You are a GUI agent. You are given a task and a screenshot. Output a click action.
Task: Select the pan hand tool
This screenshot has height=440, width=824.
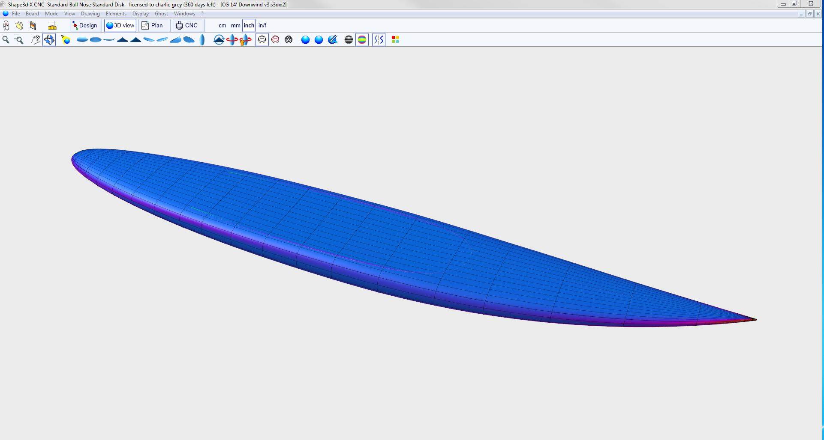point(36,40)
